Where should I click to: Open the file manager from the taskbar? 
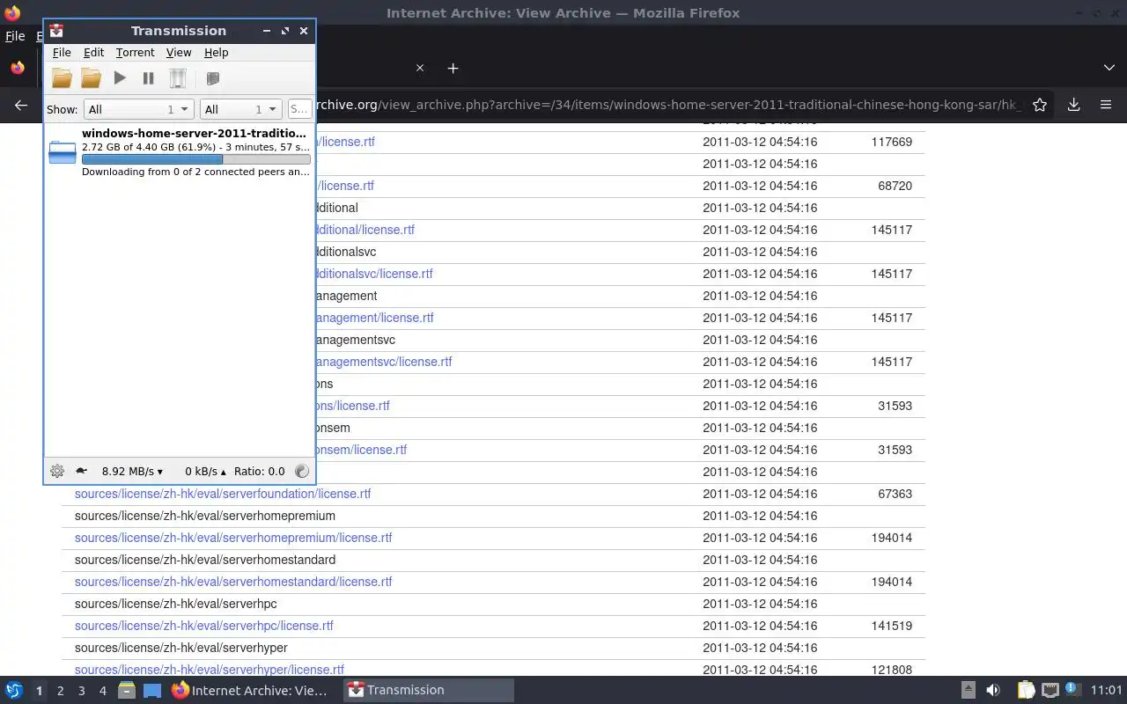126,690
